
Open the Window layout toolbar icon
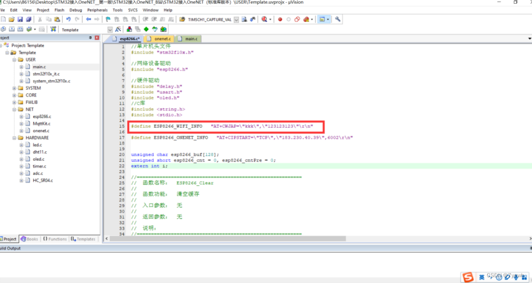point(322,19)
